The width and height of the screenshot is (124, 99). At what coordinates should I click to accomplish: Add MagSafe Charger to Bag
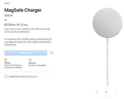coord(26,53)
